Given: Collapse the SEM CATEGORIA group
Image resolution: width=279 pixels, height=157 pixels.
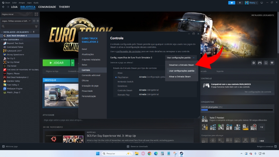Looking at the screenshot, I should click(x=2, y=40).
